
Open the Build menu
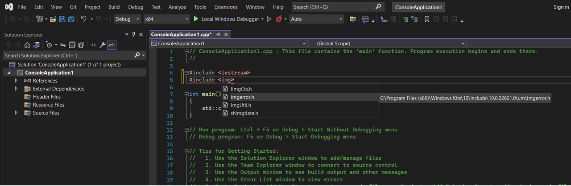coord(114,7)
